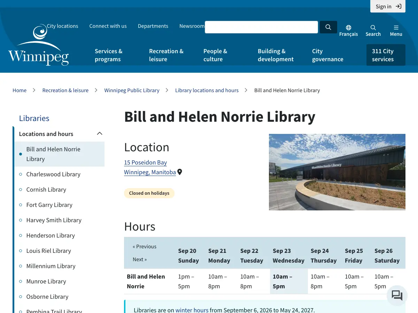Open Departments link
The image size is (418, 313).
153,26
